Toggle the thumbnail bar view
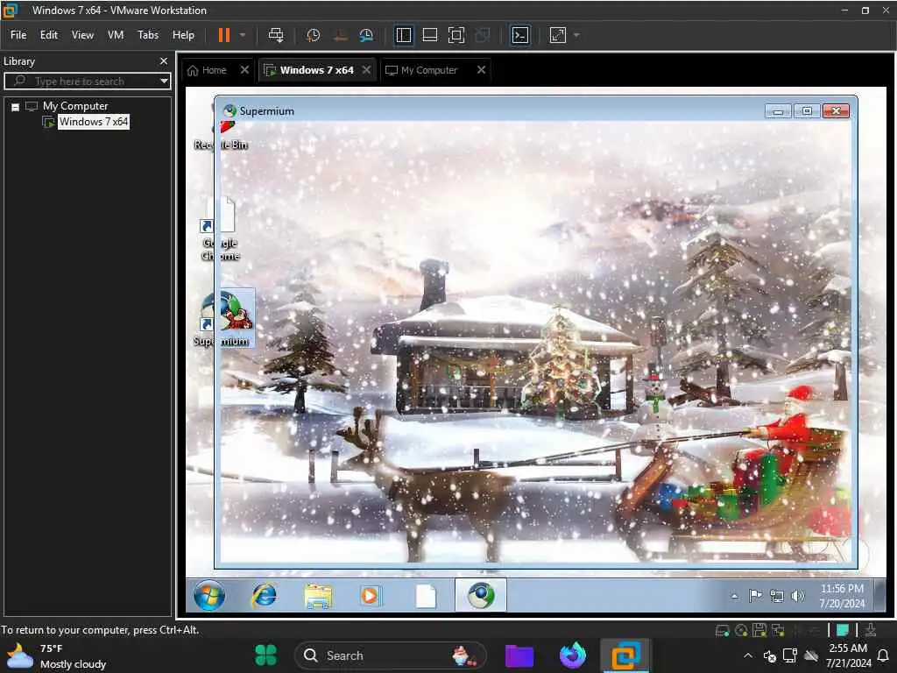897x673 pixels. 429,35
